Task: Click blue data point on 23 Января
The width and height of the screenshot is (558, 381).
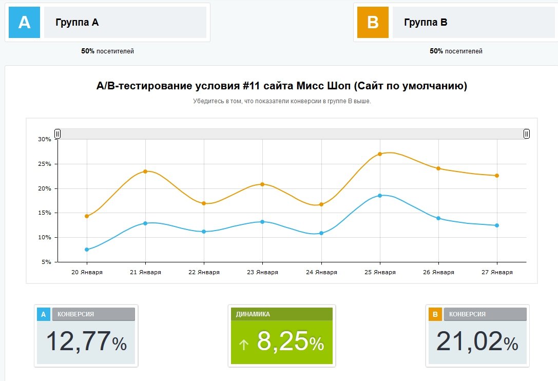Action: (x=262, y=221)
